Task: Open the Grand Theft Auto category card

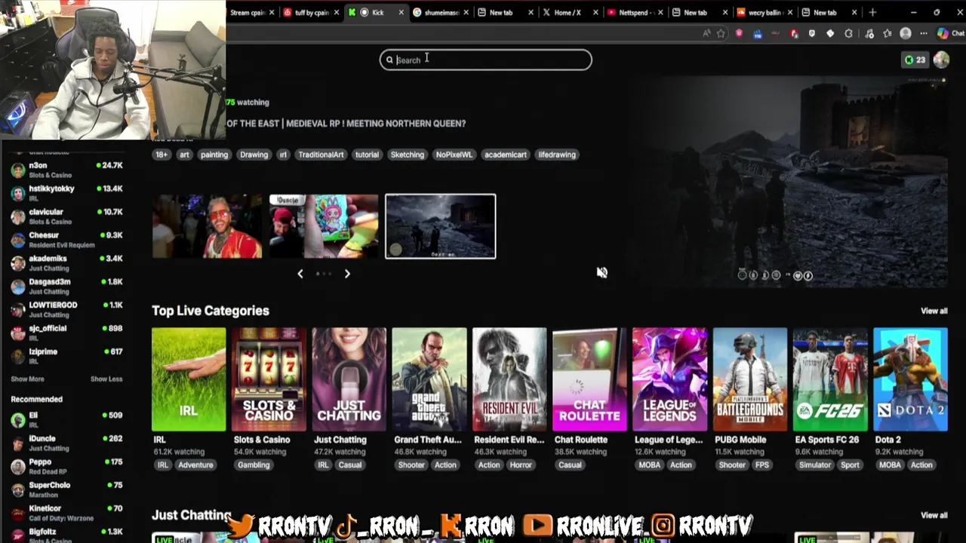Action: tap(429, 379)
